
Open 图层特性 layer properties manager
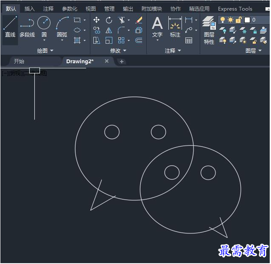coord(209,30)
